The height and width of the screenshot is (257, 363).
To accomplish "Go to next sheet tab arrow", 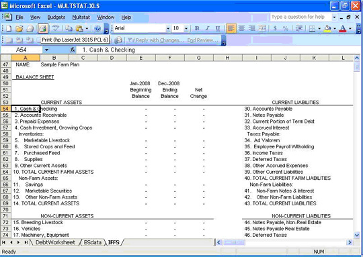I will click(19, 242).
